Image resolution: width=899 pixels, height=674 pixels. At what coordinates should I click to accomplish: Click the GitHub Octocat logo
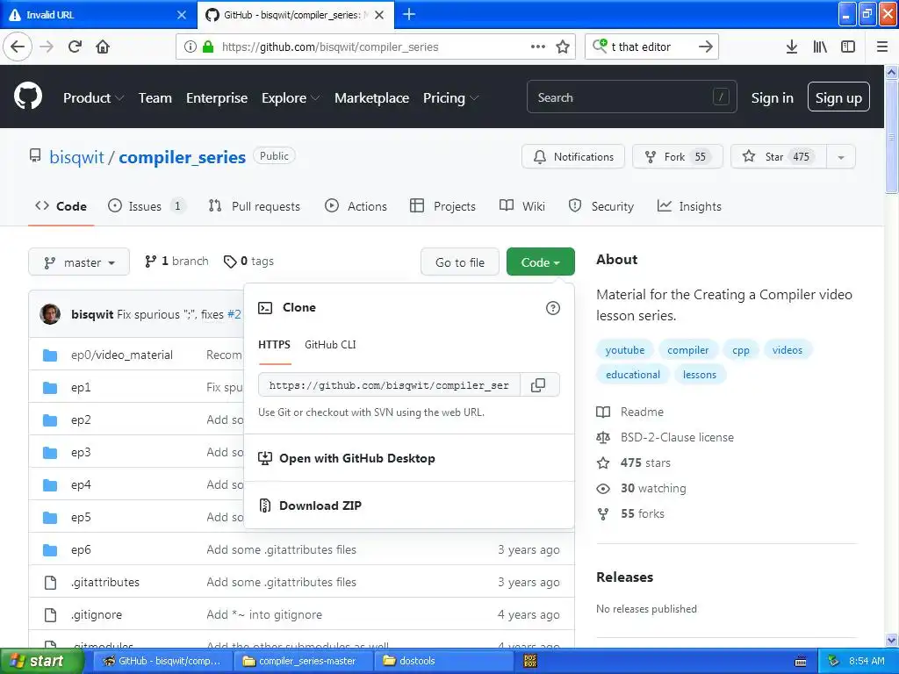[28, 97]
